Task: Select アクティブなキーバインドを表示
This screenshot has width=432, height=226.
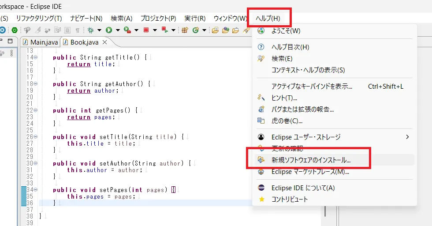Action: 335,87
